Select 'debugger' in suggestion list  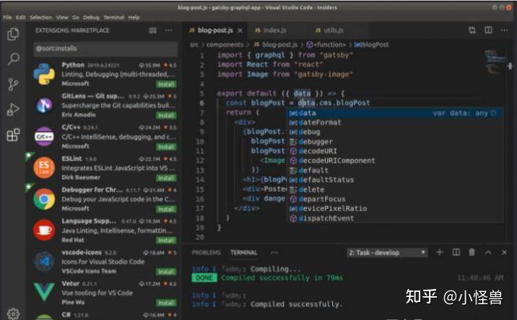coord(395,141)
